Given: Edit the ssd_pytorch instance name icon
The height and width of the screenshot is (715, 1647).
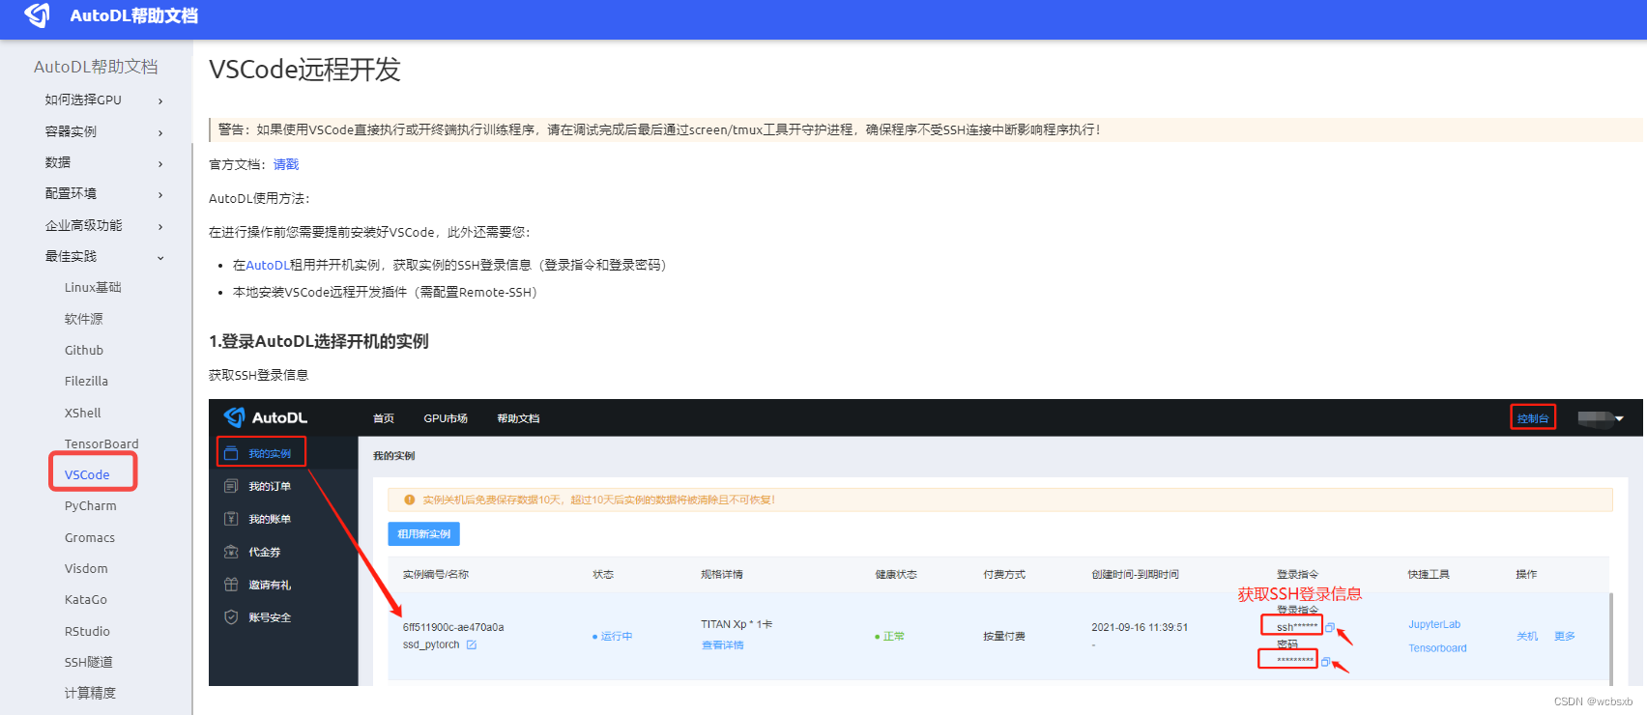Looking at the screenshot, I should [472, 644].
